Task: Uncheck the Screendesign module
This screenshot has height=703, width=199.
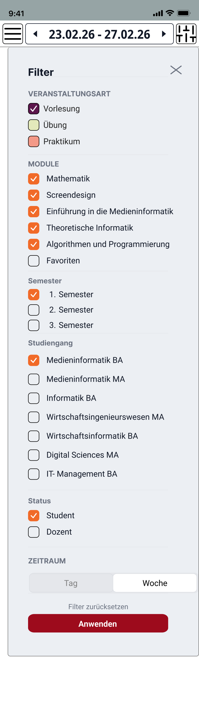Action: click(34, 195)
